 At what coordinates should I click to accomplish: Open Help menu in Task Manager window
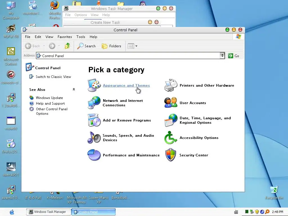coord(106,15)
